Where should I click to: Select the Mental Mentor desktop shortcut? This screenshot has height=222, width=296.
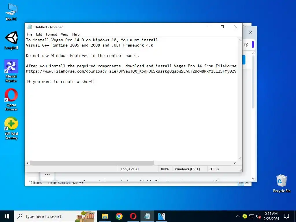[11, 71]
